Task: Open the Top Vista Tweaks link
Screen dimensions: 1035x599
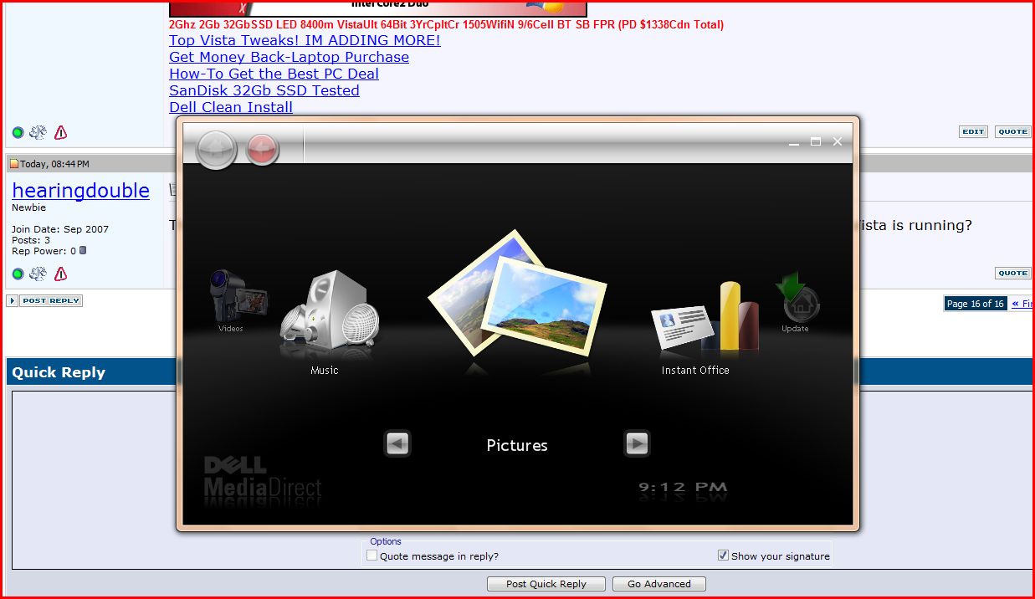Action: [305, 40]
